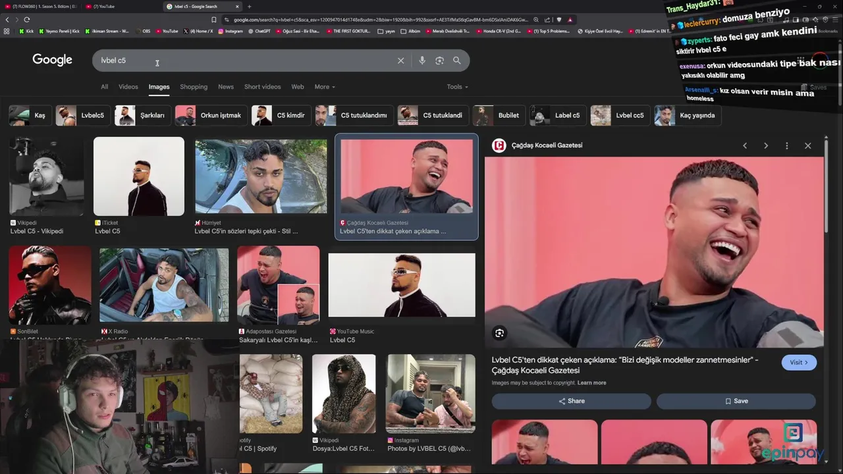843x474 pixels.
Task: Select the Orkun ışıtmak suggestion chip
Action: tap(209, 115)
